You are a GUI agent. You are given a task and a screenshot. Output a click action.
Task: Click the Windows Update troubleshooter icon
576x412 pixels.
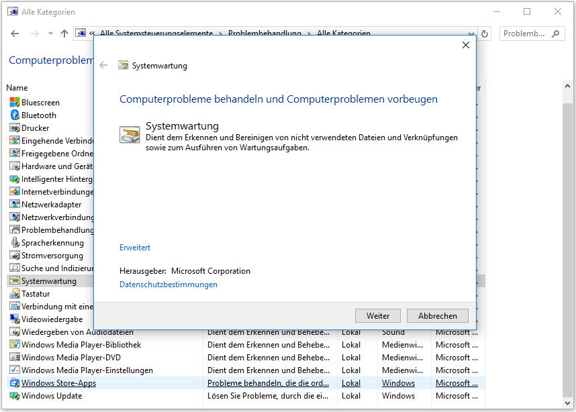(x=15, y=395)
